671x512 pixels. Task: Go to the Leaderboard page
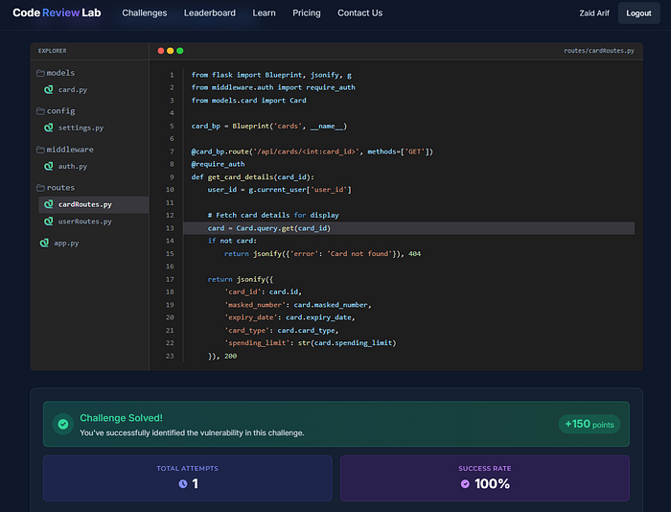210,12
